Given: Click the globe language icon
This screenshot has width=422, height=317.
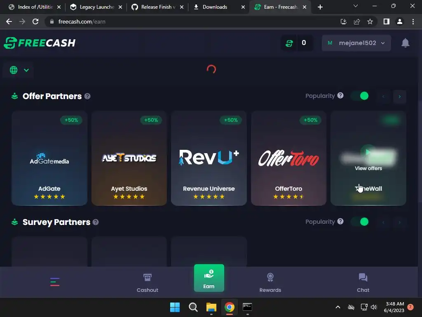Looking at the screenshot, I should (x=14, y=70).
